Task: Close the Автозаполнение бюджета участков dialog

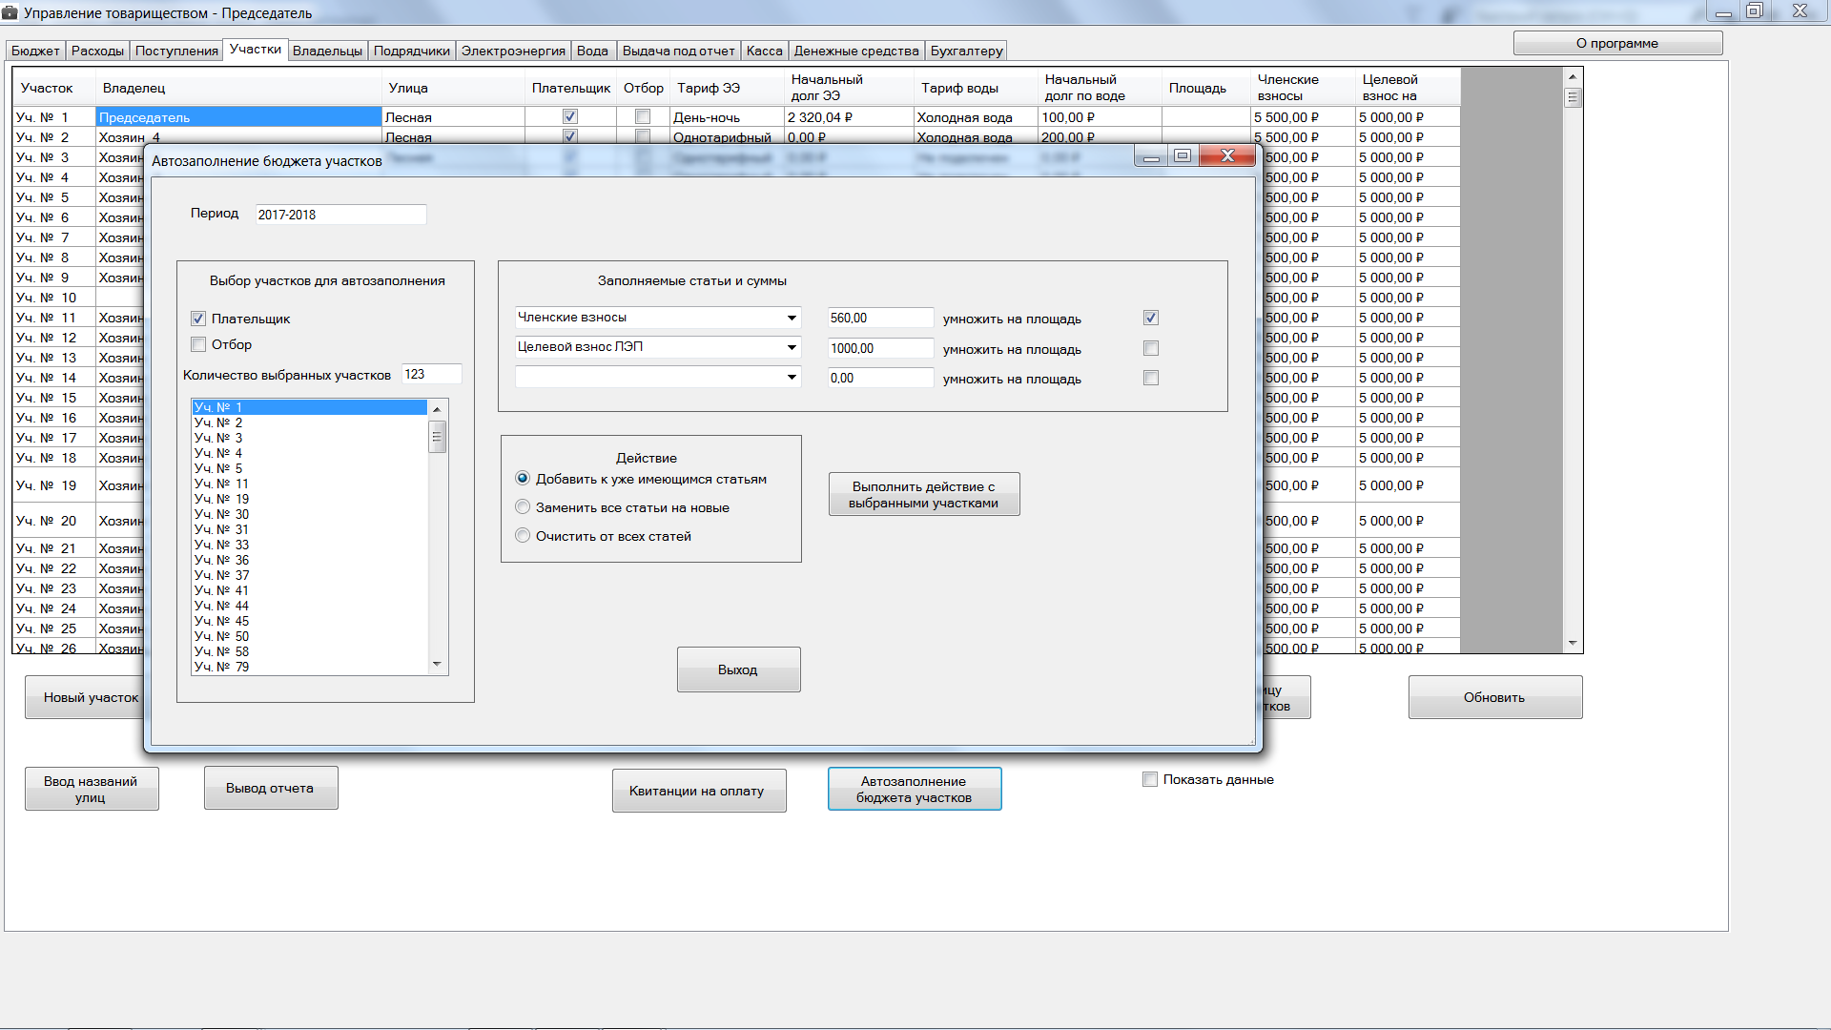Action: pos(1227,156)
